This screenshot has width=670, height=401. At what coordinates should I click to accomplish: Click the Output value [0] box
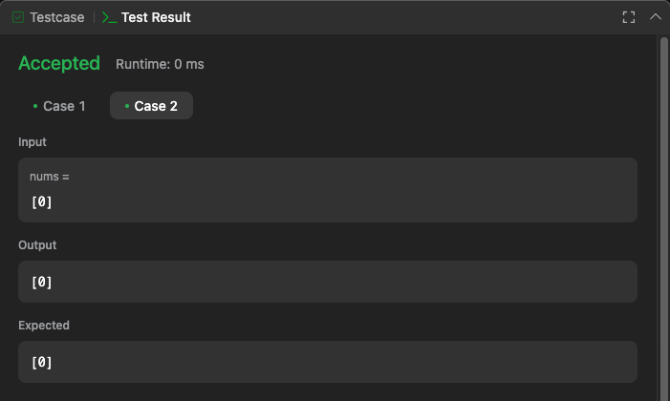click(328, 282)
